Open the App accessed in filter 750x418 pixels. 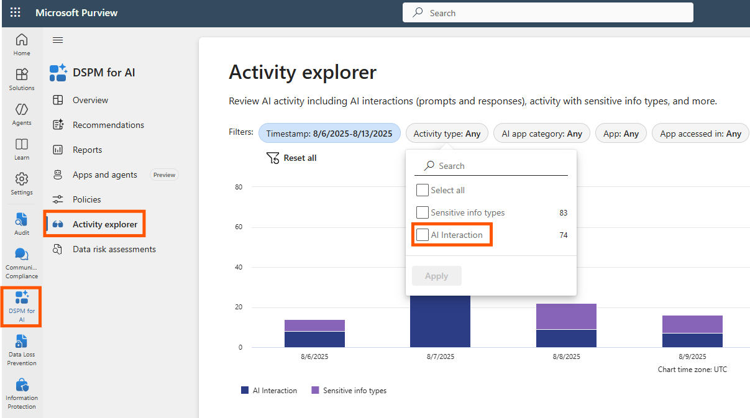click(x=700, y=134)
